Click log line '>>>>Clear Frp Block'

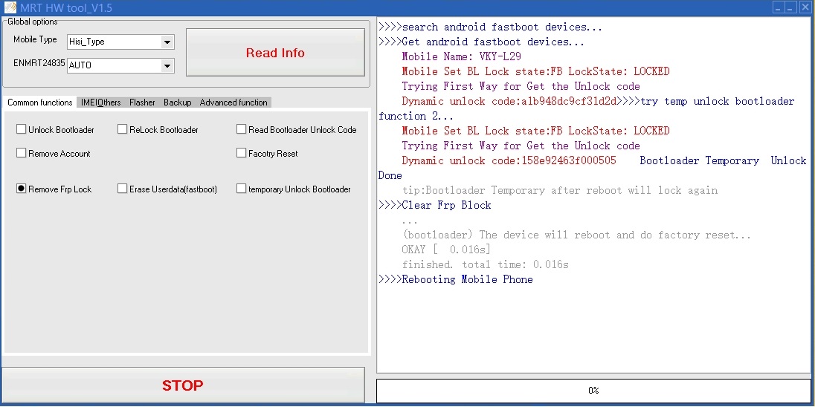point(434,205)
